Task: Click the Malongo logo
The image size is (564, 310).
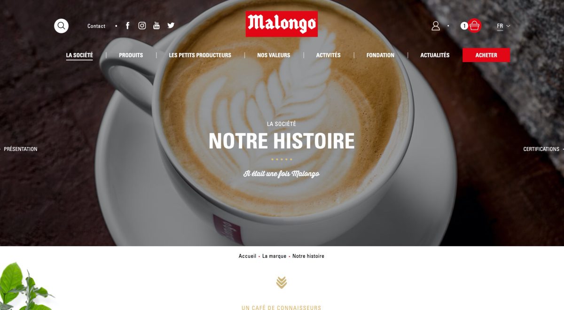Action: point(282,24)
